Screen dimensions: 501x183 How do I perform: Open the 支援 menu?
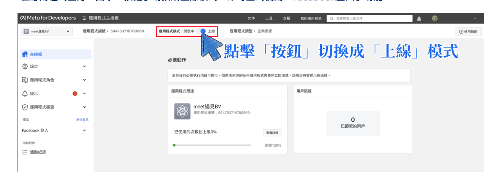point(287,18)
